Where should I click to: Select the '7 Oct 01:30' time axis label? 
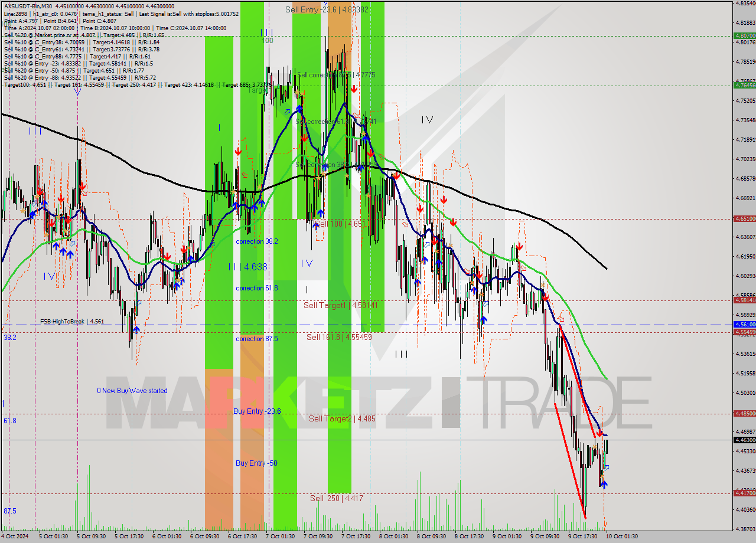[x=280, y=537]
